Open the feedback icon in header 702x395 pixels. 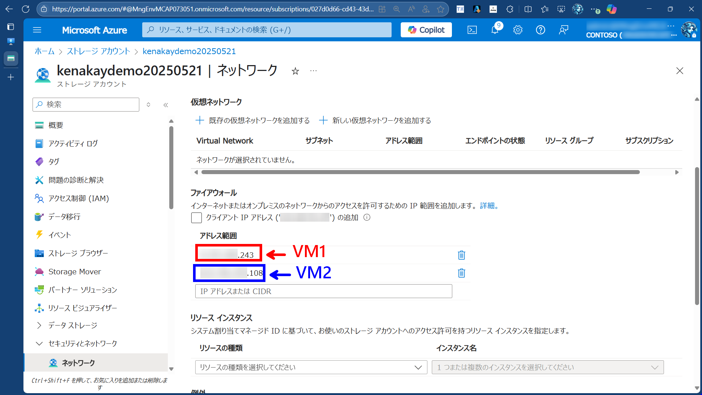click(x=563, y=30)
